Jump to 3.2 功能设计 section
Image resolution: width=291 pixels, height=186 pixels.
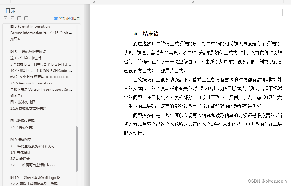pos(19,159)
